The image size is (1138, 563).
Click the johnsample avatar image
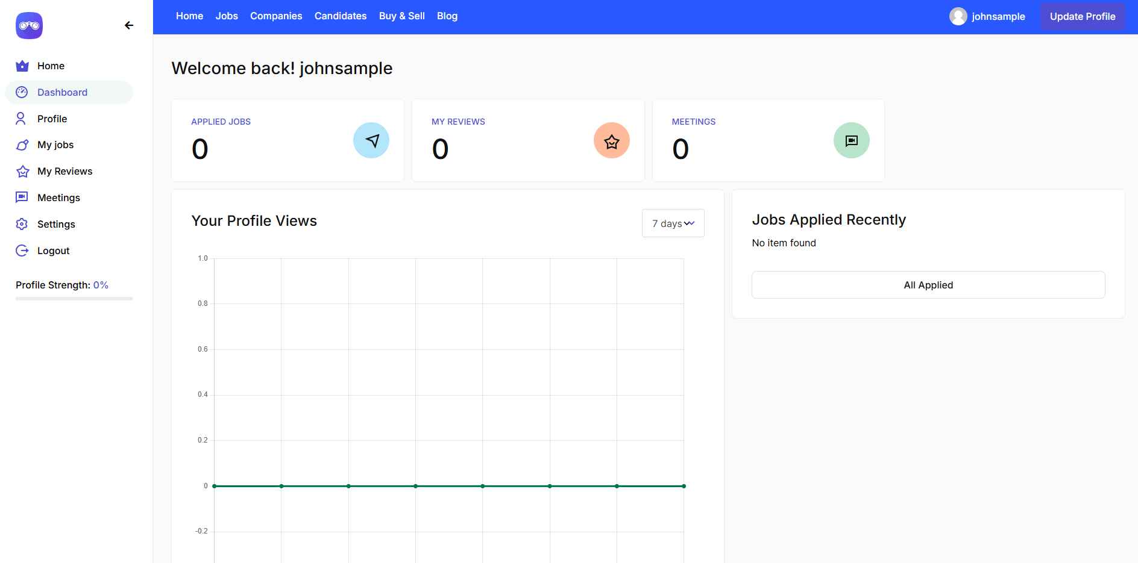(x=958, y=16)
